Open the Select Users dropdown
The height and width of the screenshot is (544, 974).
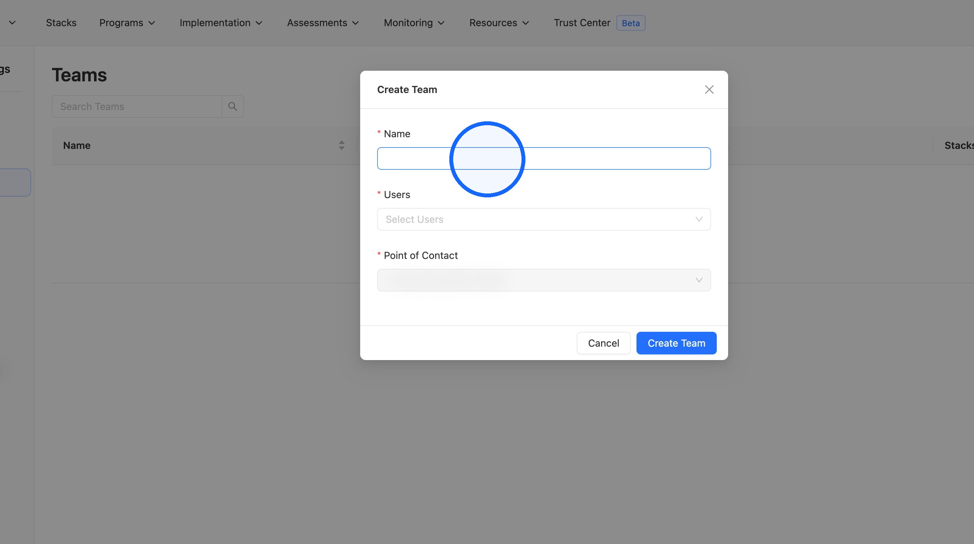point(544,219)
